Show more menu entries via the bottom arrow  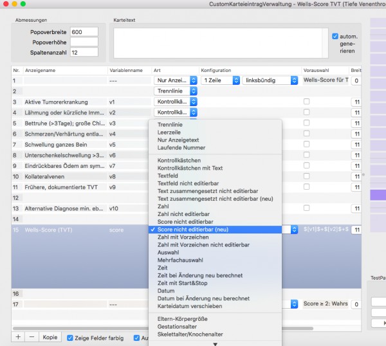click(215, 344)
